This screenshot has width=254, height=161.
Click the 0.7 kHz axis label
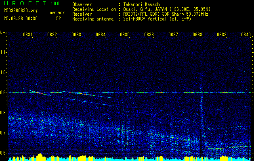click(x=3, y=133)
